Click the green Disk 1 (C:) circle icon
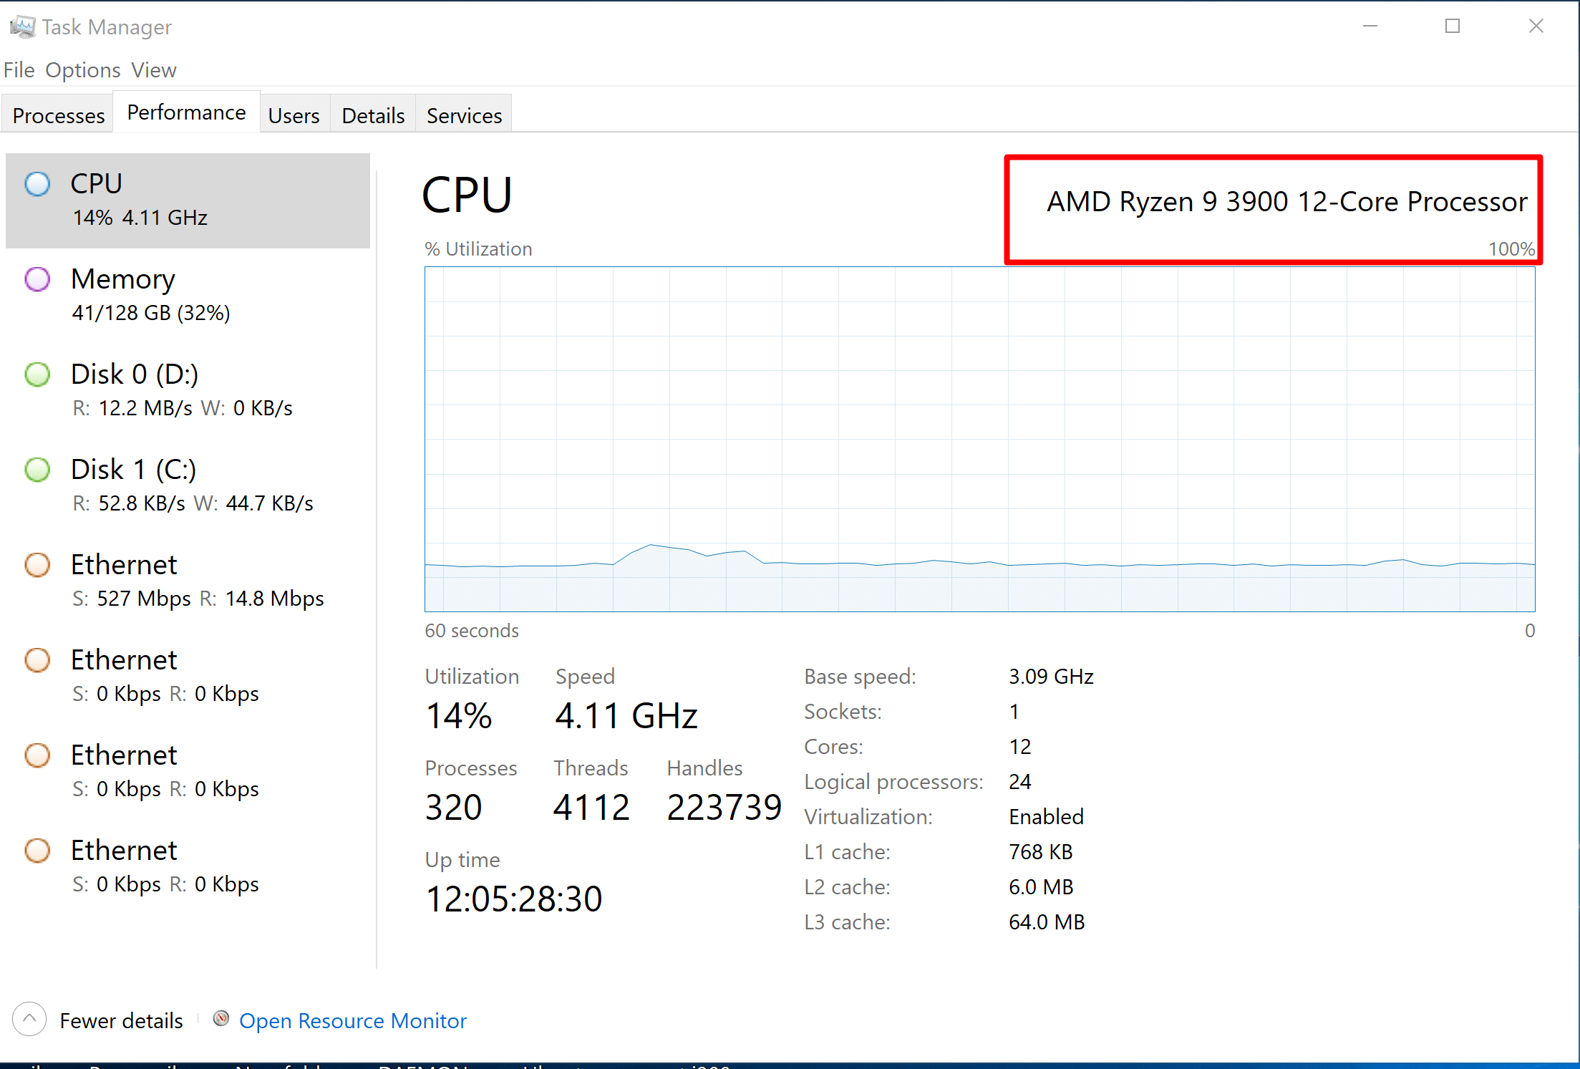1580x1069 pixels. coord(37,470)
